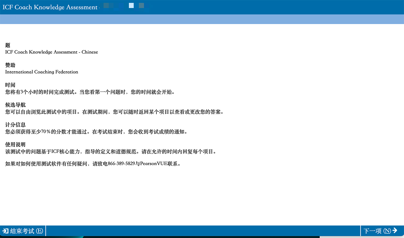Click the 计分信息 heading
The width and height of the screenshot is (404, 238).
(15, 125)
